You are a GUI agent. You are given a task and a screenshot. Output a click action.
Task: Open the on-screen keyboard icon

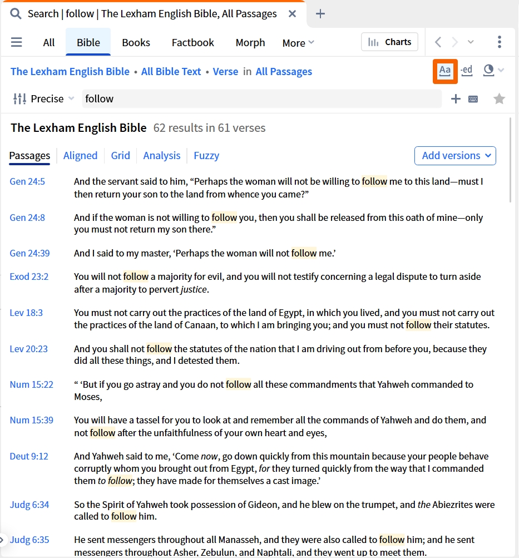coord(473,99)
